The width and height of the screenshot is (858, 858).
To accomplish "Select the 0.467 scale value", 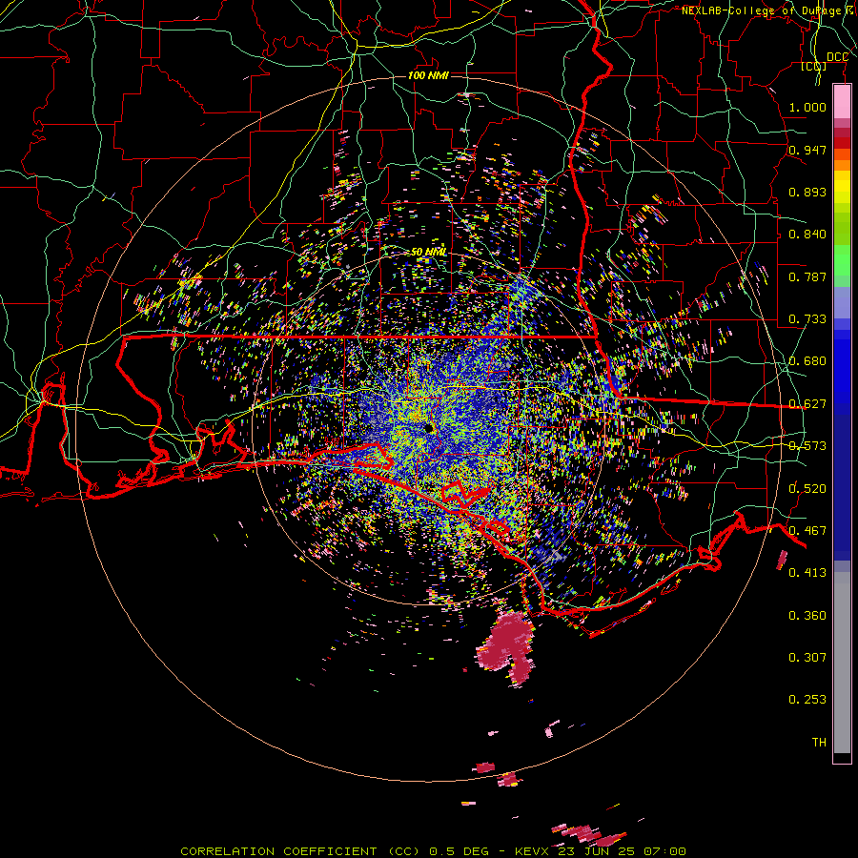I will click(807, 531).
